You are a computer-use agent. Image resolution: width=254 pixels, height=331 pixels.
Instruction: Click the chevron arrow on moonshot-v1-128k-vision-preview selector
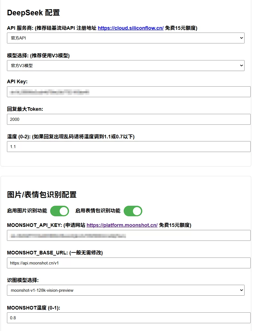tap(241, 290)
